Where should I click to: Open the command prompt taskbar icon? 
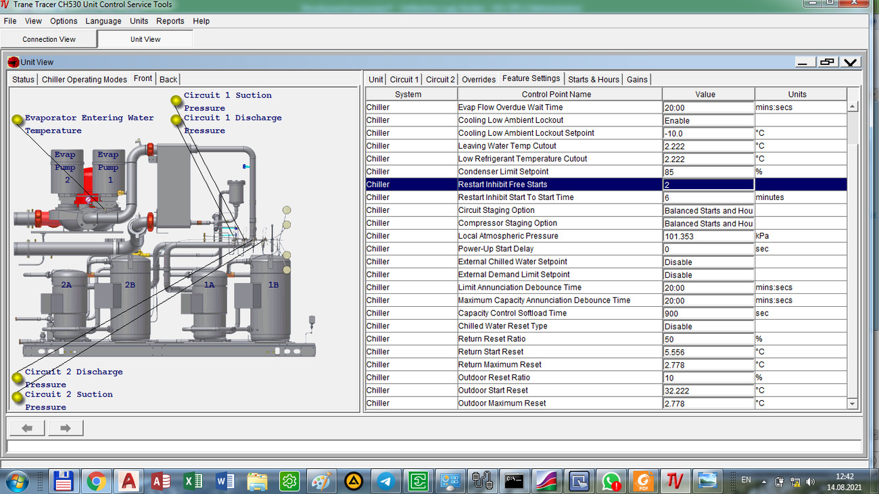click(515, 481)
